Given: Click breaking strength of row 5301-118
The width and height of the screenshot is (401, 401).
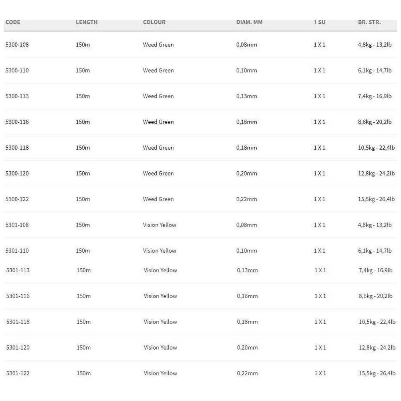Looking at the screenshot, I should point(377,322).
